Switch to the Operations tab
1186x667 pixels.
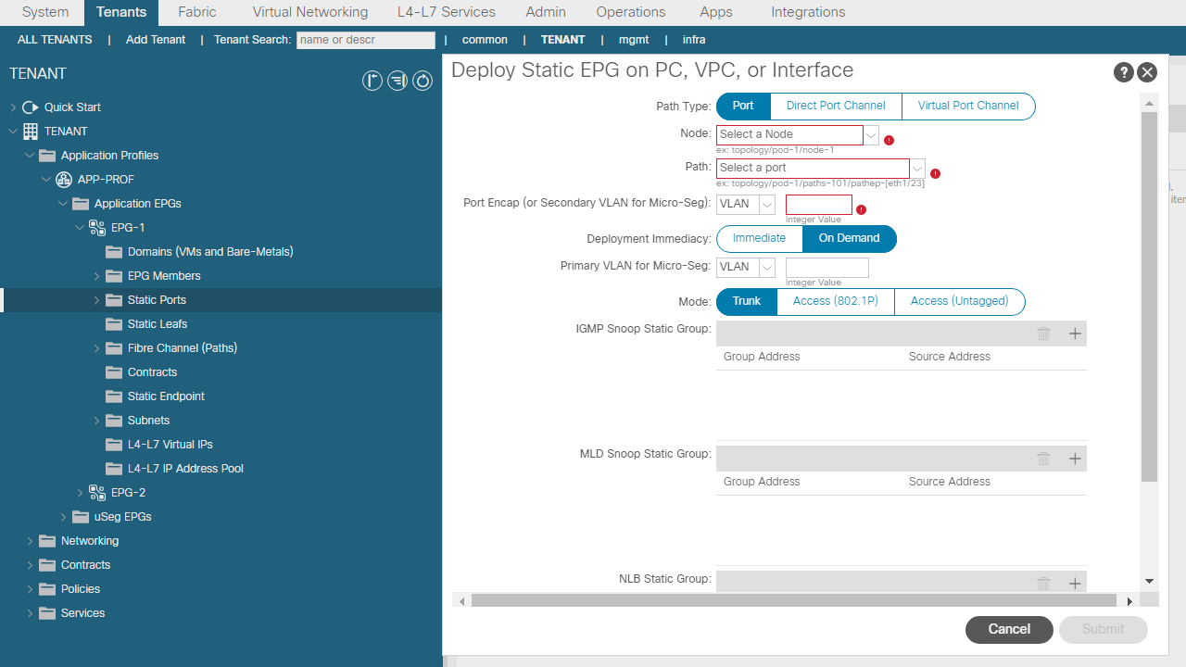tap(631, 12)
